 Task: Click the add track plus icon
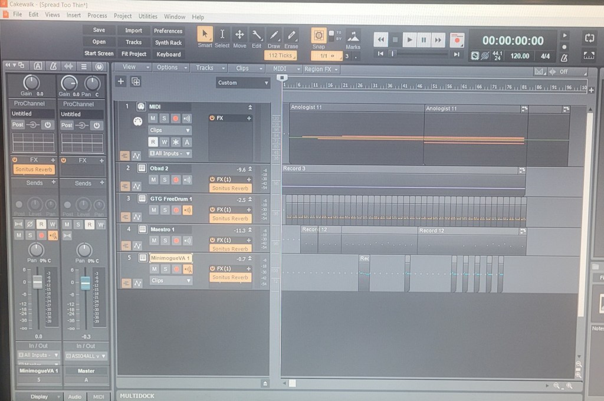[121, 81]
